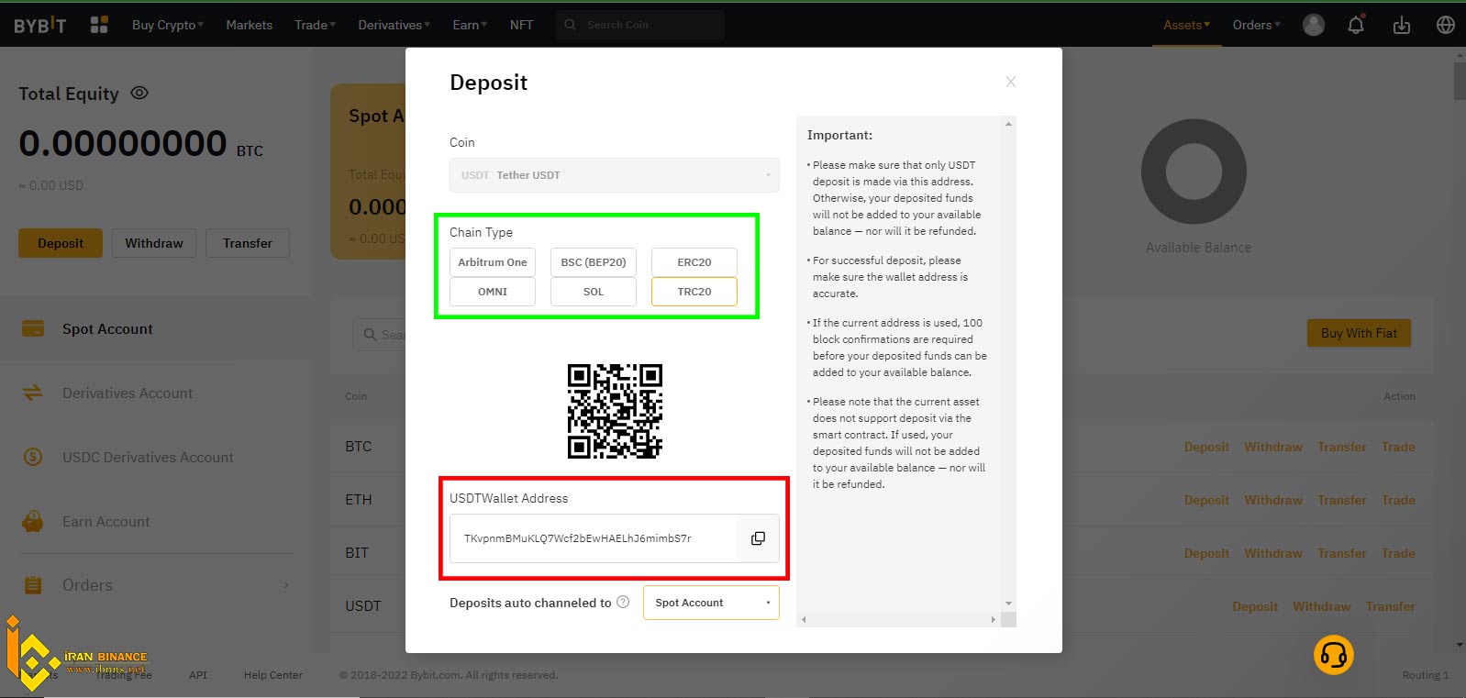This screenshot has height=698, width=1466.
Task: Select the OMNI chain type
Action: click(x=493, y=292)
